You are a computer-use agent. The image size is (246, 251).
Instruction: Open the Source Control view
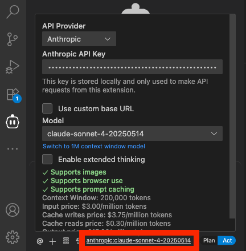pos(13,39)
